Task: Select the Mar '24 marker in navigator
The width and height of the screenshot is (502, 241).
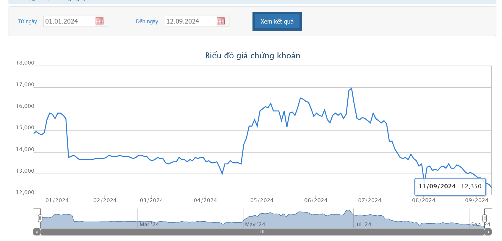Action: 149,225
